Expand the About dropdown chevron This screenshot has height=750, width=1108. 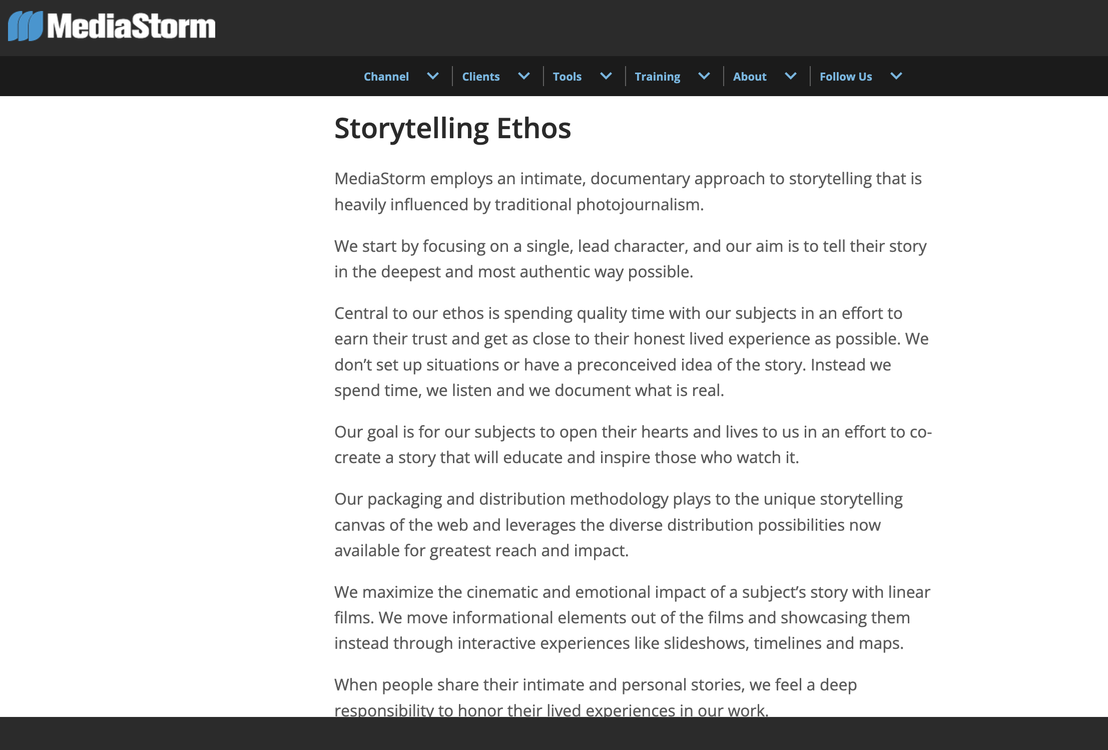[x=791, y=76]
